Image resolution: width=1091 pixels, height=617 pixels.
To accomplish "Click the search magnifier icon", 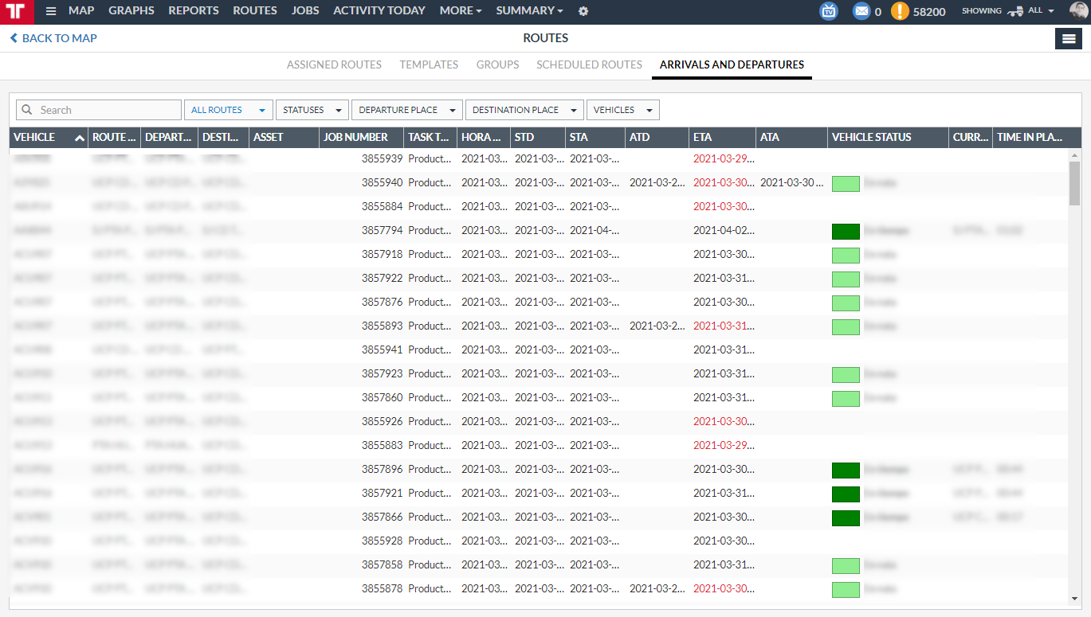I will (29, 110).
